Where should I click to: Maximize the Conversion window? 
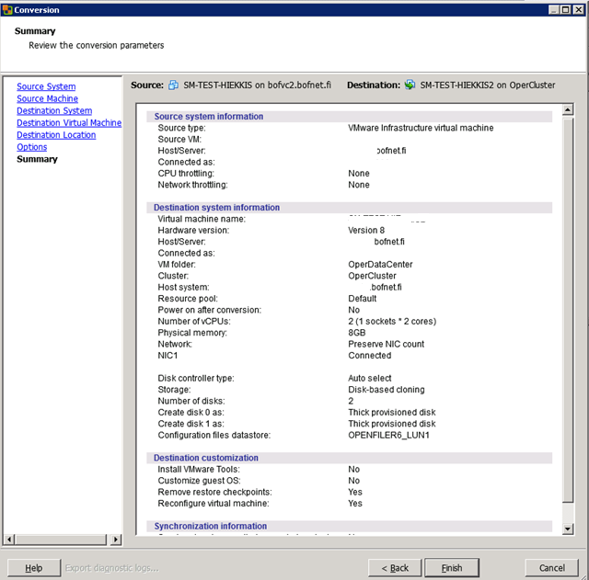(565, 10)
